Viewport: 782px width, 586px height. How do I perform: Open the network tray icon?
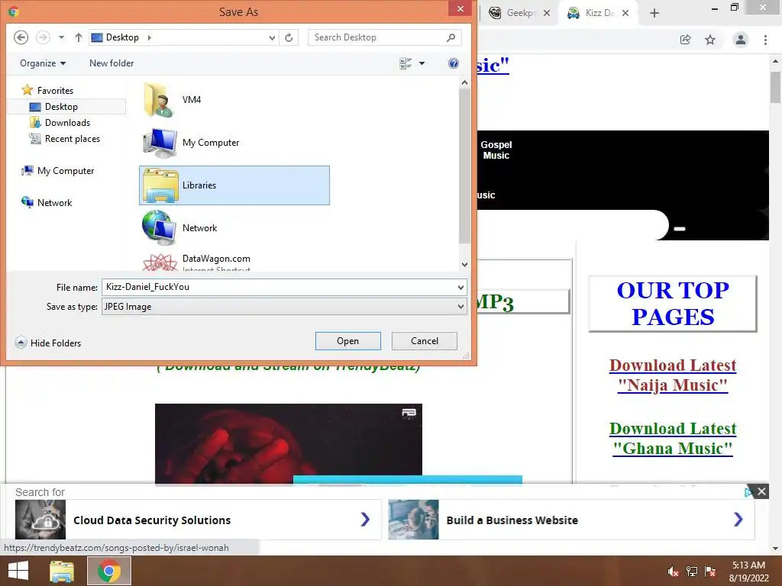click(x=692, y=572)
